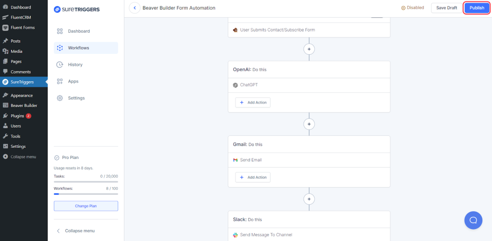
Task: Click plus circle above OpenAI step
Action: click(309, 49)
